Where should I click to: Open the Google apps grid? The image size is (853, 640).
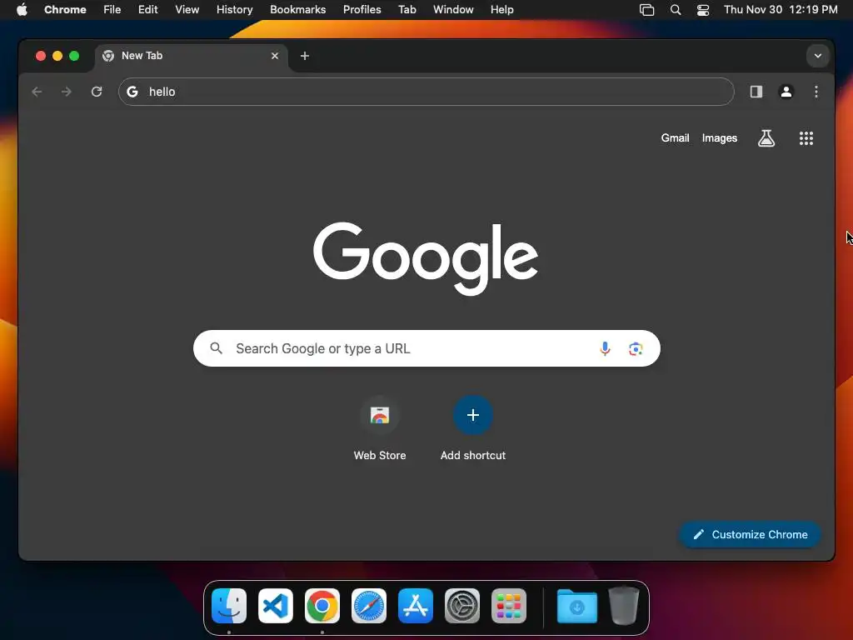(x=806, y=138)
